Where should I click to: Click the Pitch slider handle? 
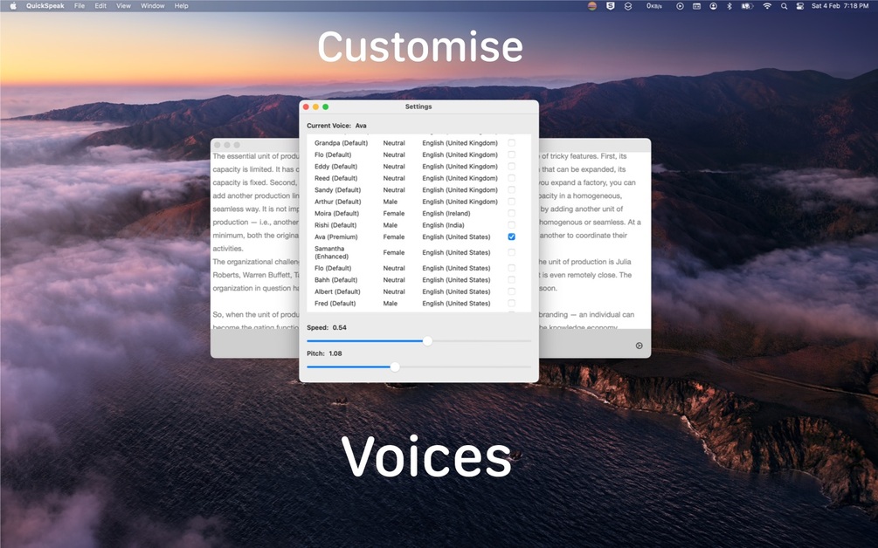(x=395, y=366)
